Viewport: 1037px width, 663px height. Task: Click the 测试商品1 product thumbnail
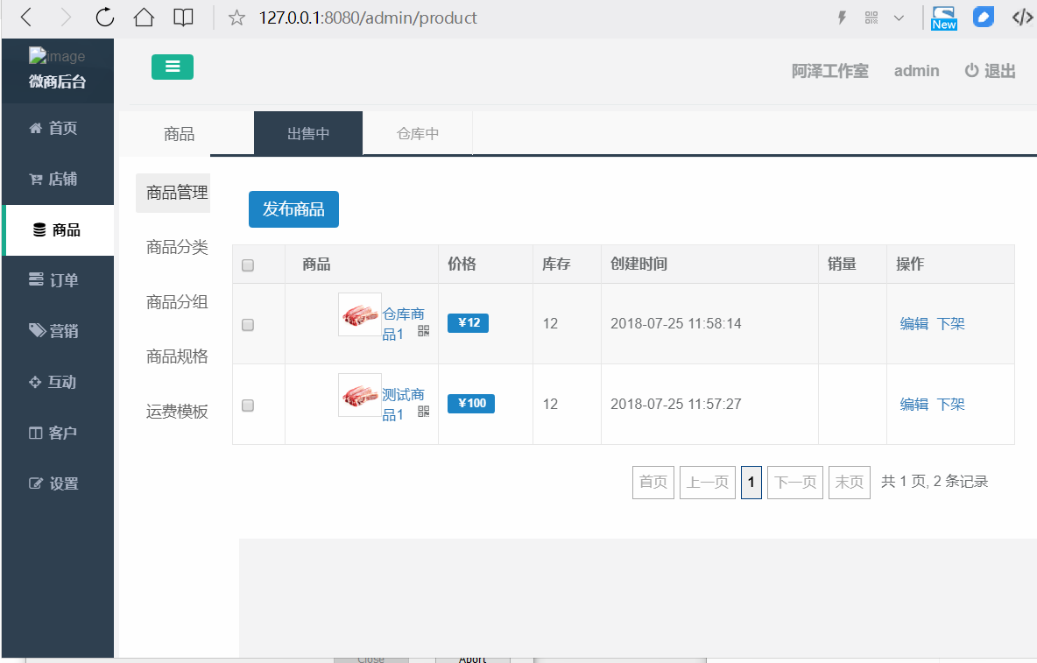360,395
